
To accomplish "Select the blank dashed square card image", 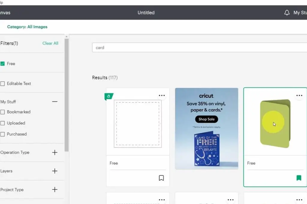I will click(138, 124).
